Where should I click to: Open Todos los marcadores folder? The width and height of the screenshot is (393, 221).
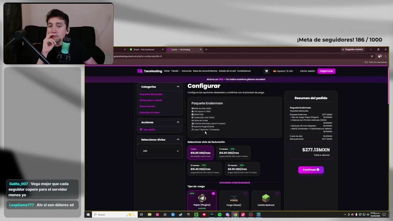pos(376,62)
